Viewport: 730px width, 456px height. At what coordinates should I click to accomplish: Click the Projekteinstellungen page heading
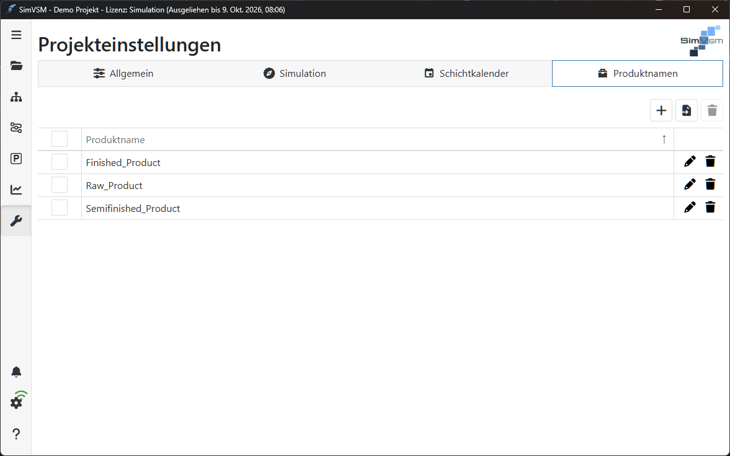(130, 45)
